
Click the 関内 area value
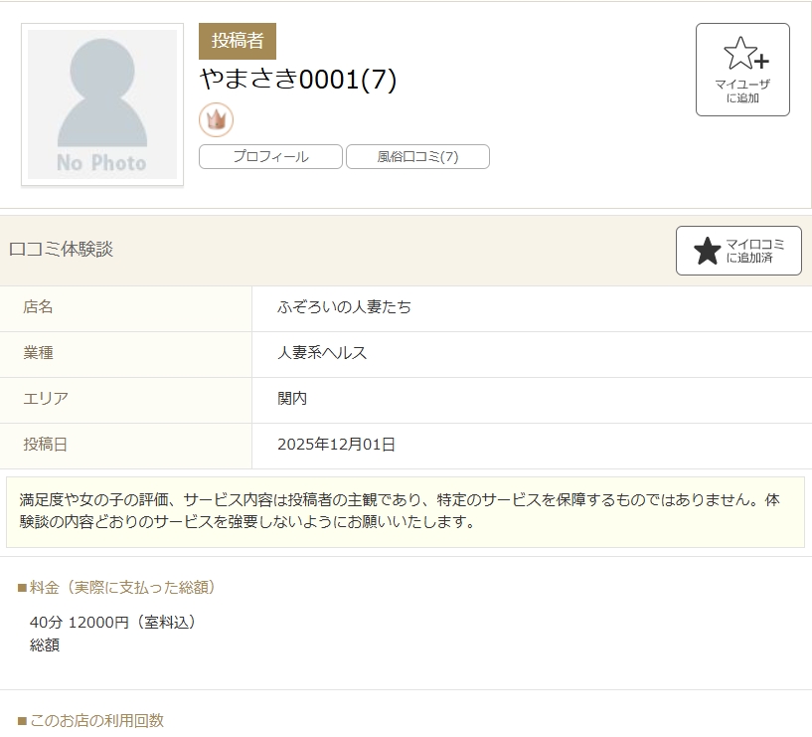point(292,399)
